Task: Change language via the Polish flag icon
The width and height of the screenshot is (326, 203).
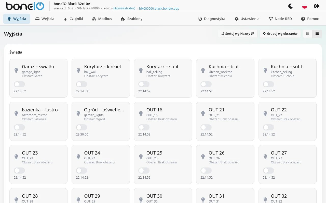Action: pyautogui.click(x=304, y=6)
